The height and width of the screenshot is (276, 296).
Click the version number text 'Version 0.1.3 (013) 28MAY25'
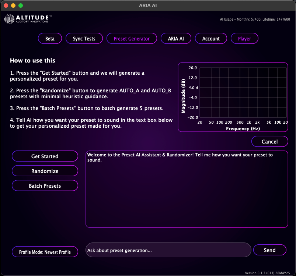tap(267, 273)
